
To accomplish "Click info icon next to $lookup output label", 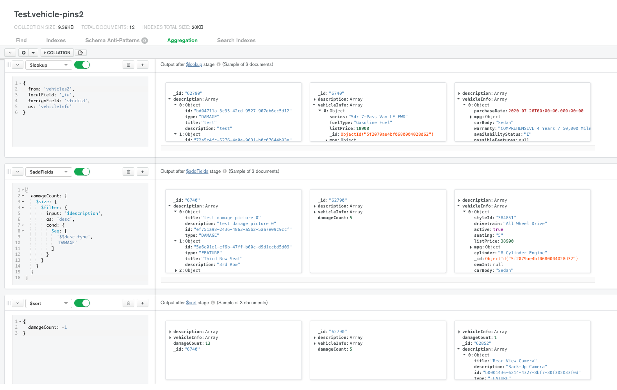I will tap(219, 65).
